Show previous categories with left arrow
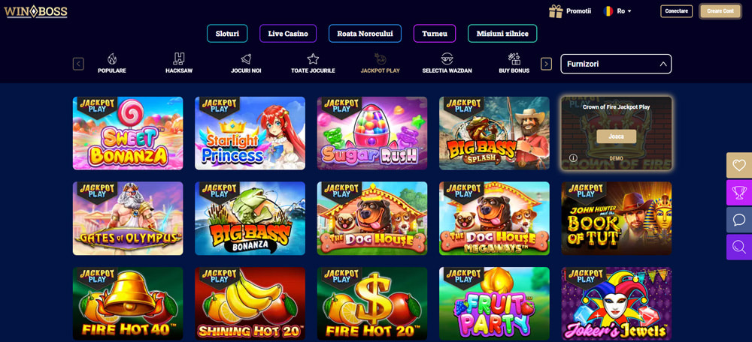752x342 pixels. 78,64
